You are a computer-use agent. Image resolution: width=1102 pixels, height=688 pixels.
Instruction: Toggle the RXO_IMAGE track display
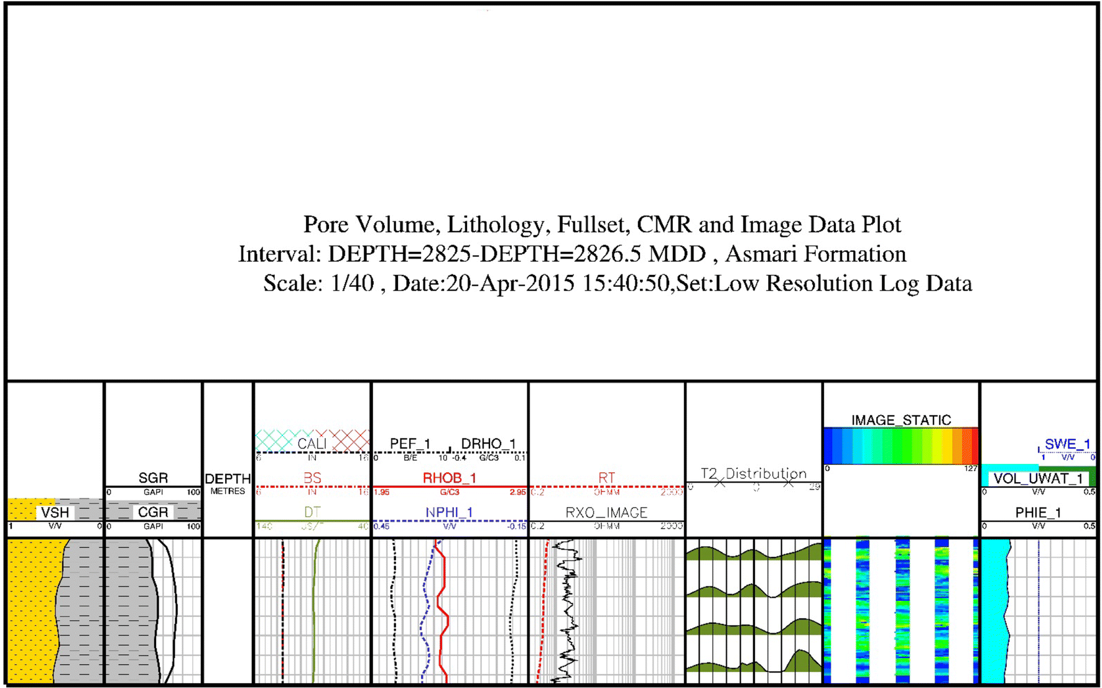(x=608, y=513)
